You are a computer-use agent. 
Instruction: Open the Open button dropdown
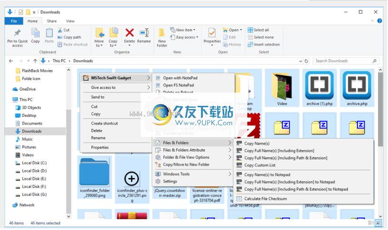[x=241, y=30]
